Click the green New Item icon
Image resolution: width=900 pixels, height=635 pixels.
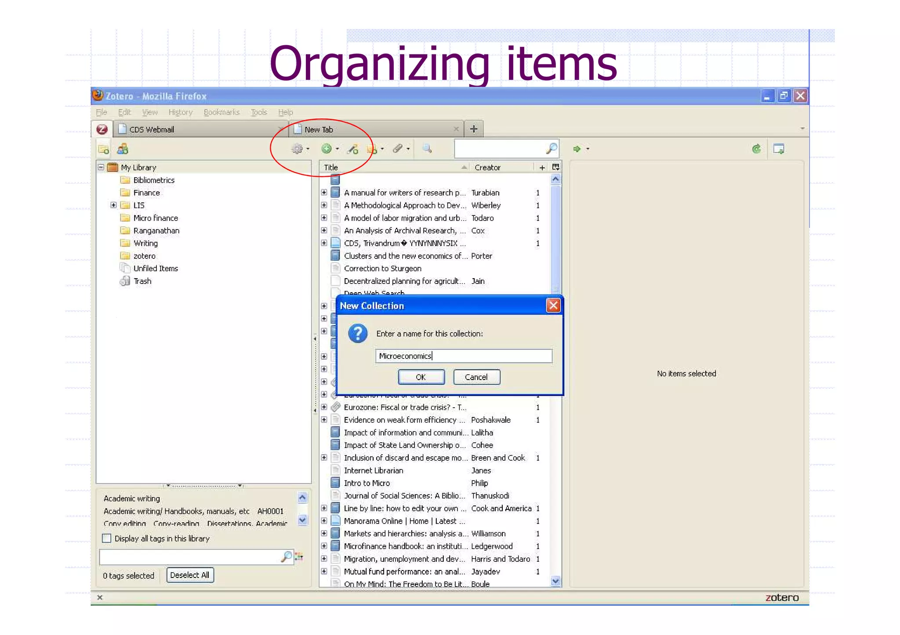pyautogui.click(x=326, y=149)
